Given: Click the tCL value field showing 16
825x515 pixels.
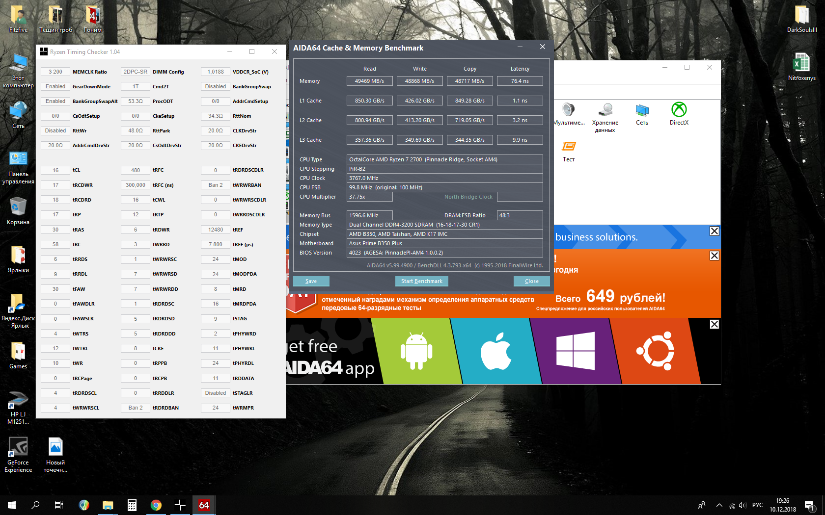Looking at the screenshot, I should (55, 170).
